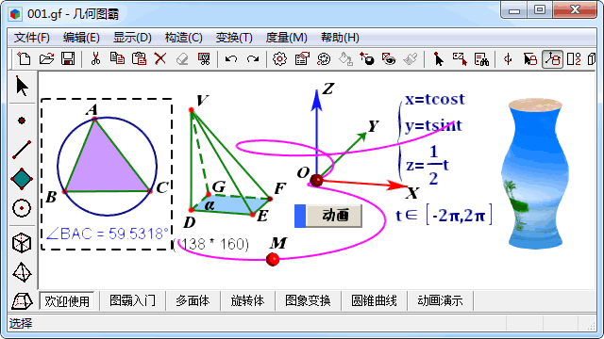The height and width of the screenshot is (339, 604).
Task: Click the undo arrow icon
Action: coord(230,59)
